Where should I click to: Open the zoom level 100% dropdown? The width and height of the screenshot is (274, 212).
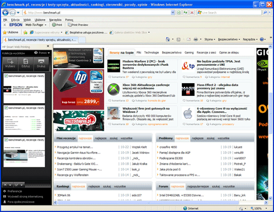266,209
